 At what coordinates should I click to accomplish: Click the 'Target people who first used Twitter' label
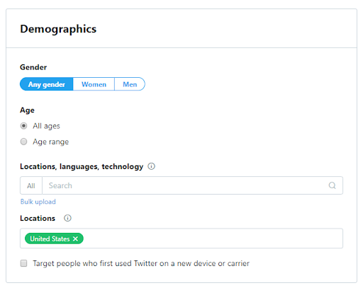[141, 263]
